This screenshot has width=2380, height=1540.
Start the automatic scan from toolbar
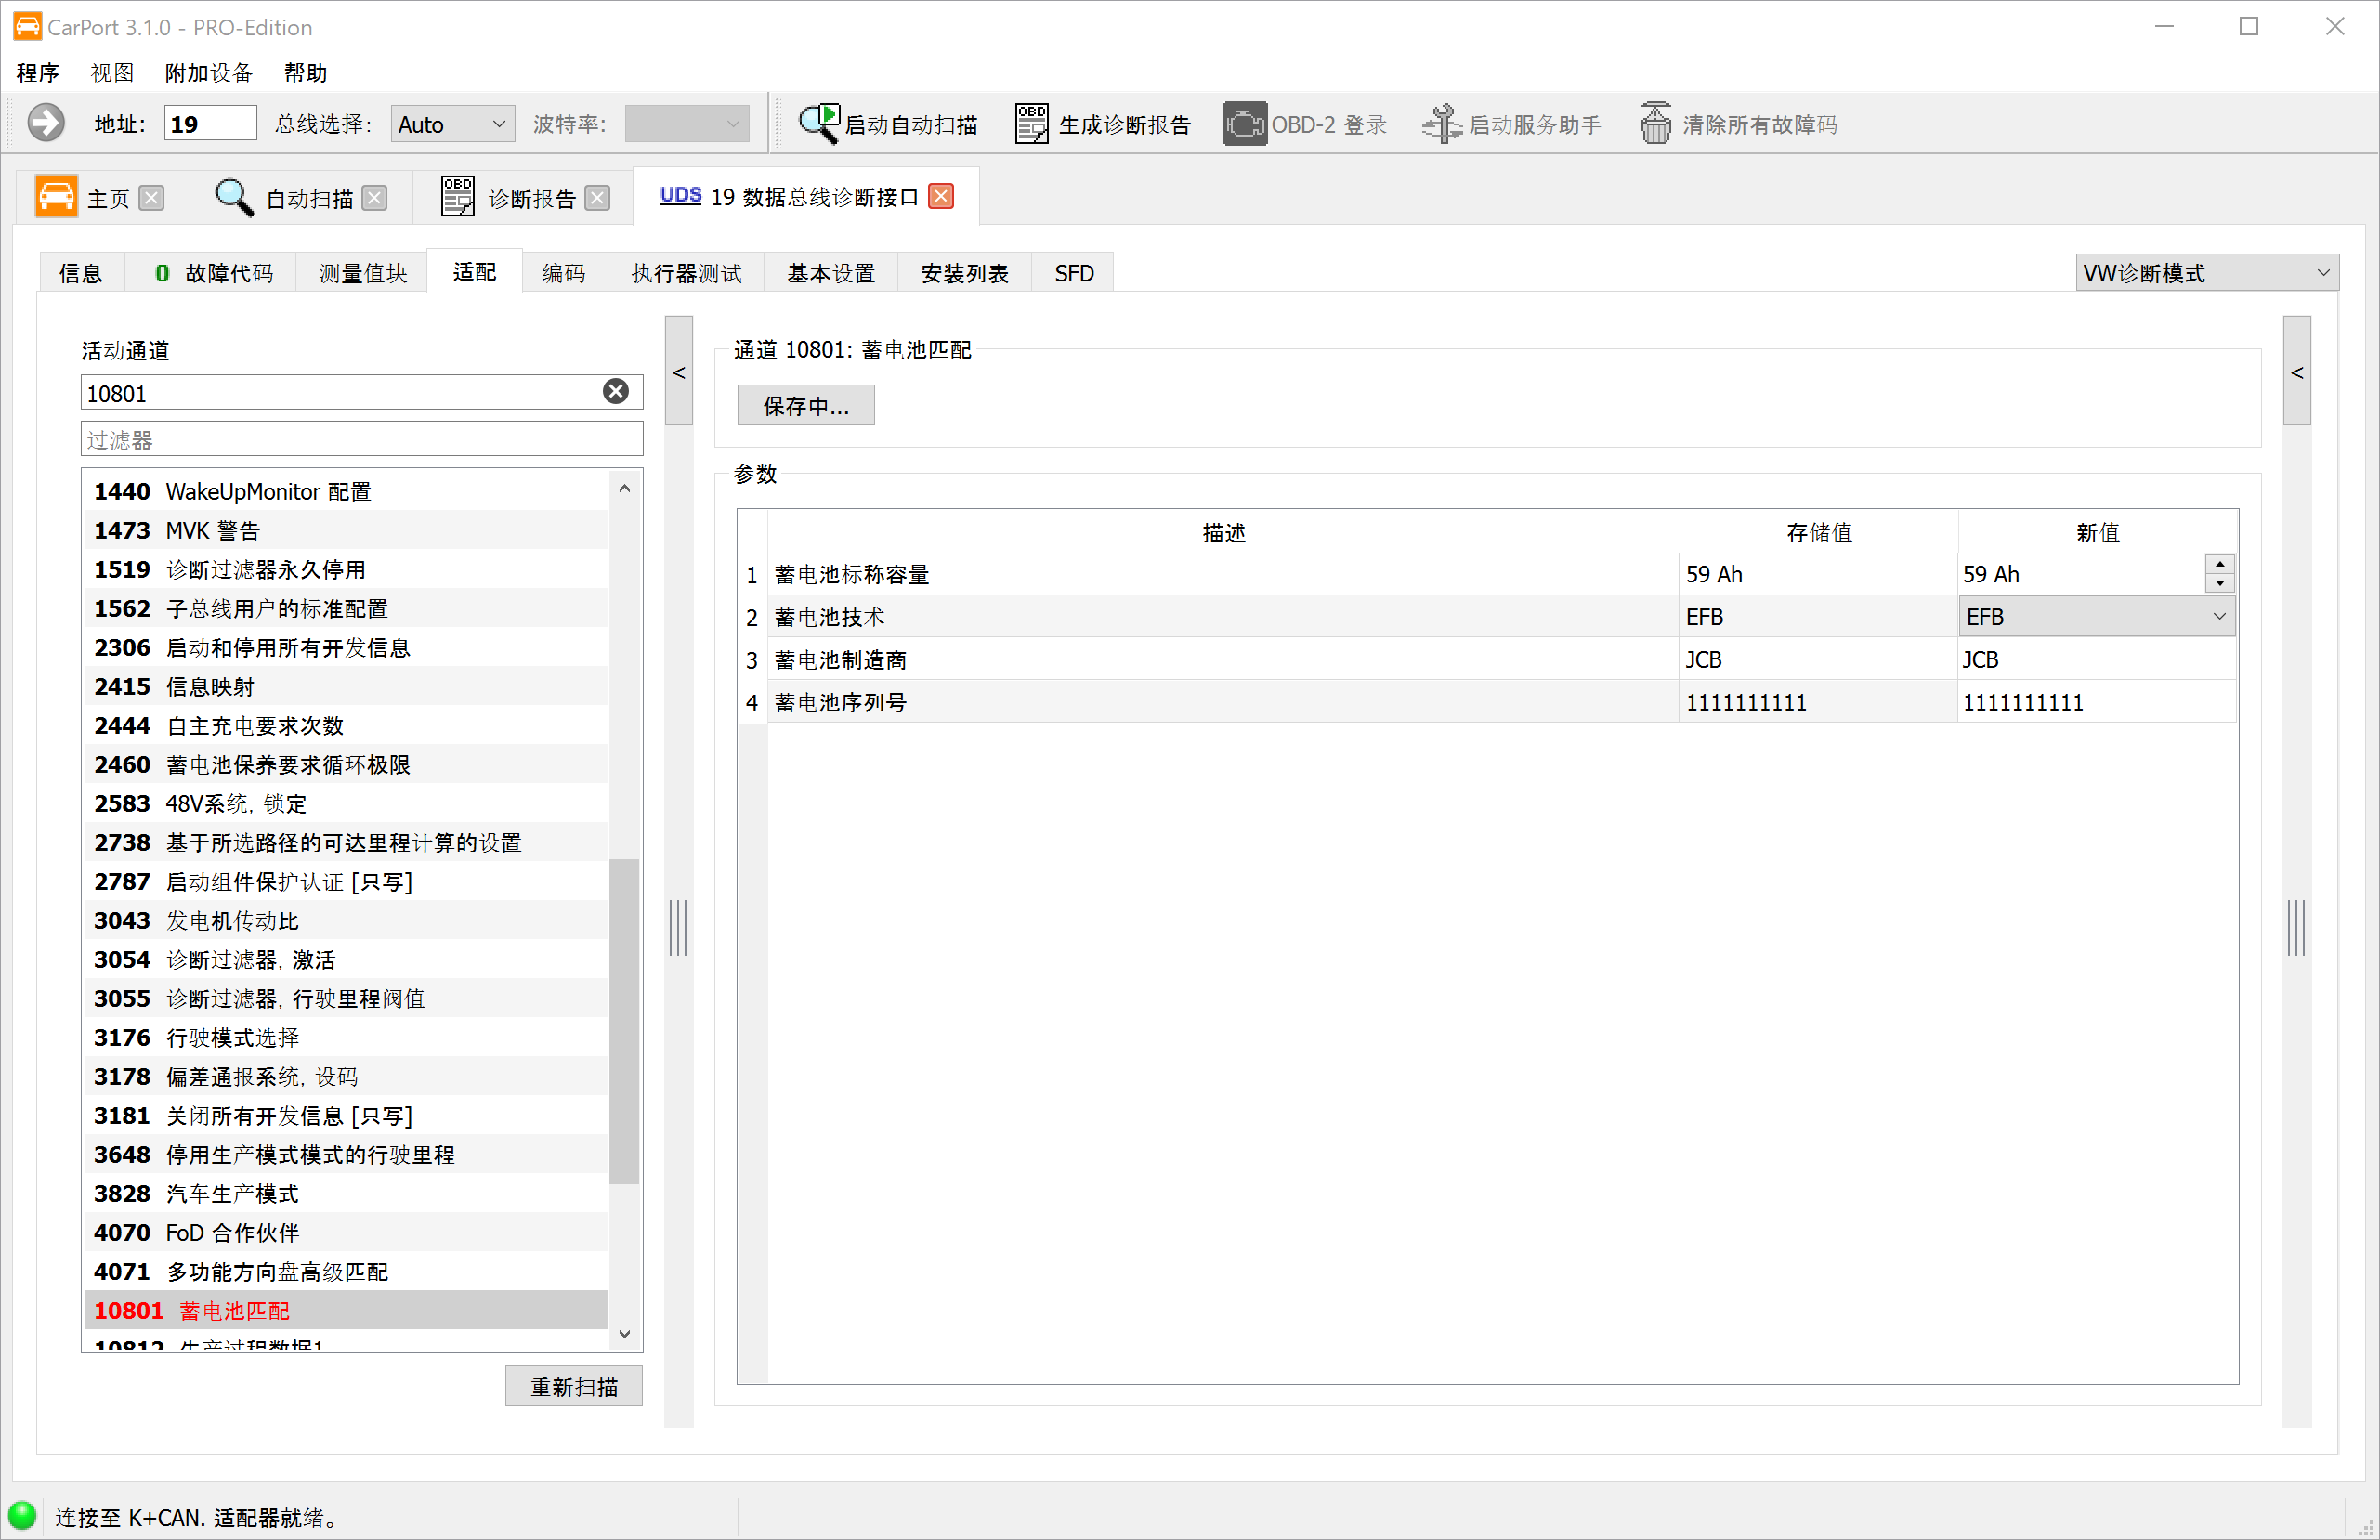[887, 124]
